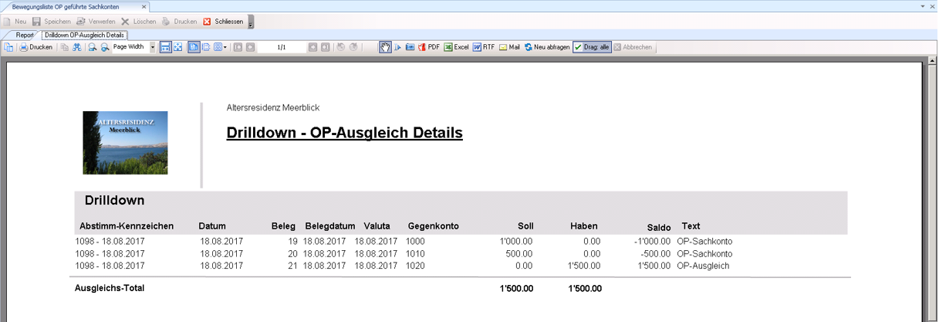
Task: Click Gegenkonto value 1020
Action: tap(415, 266)
